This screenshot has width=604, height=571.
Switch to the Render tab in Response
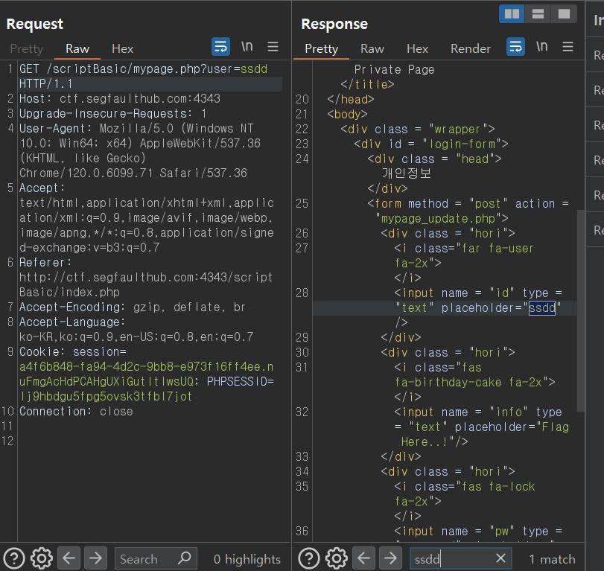pyautogui.click(x=470, y=48)
